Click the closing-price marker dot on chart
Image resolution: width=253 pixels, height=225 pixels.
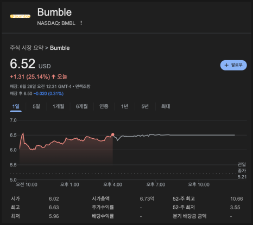(113, 134)
